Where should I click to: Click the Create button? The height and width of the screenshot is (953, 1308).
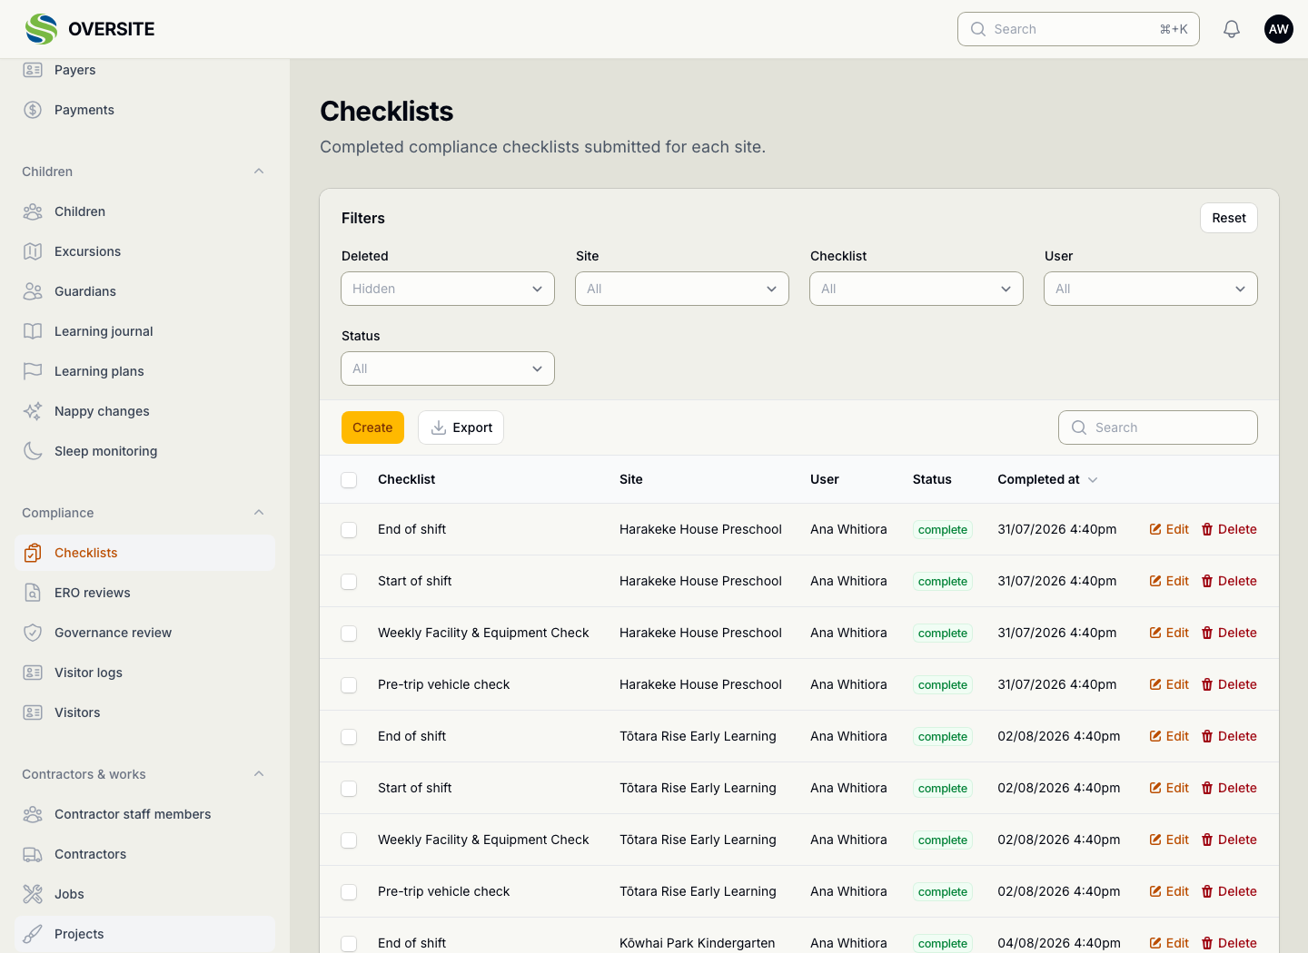(x=372, y=427)
